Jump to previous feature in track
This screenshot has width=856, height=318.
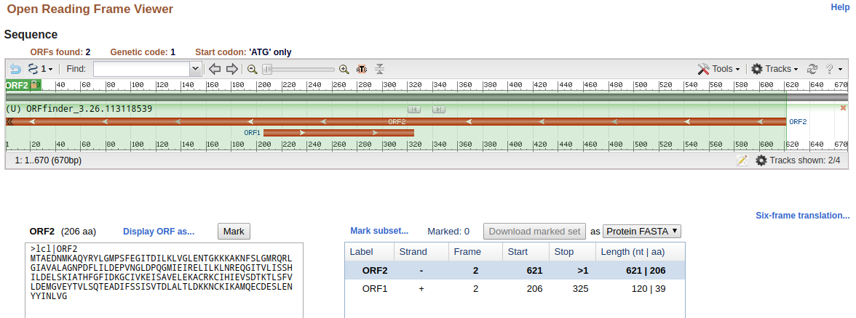tap(414, 110)
